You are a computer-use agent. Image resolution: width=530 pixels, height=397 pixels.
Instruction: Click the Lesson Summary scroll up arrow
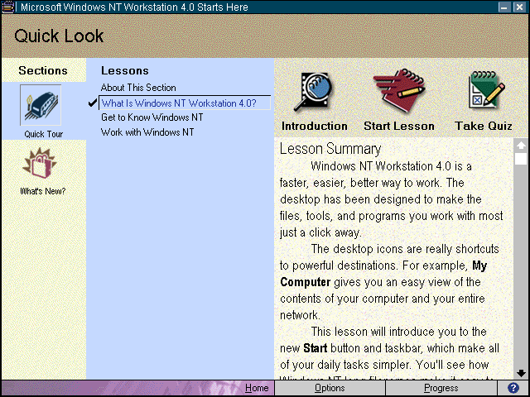click(x=521, y=146)
